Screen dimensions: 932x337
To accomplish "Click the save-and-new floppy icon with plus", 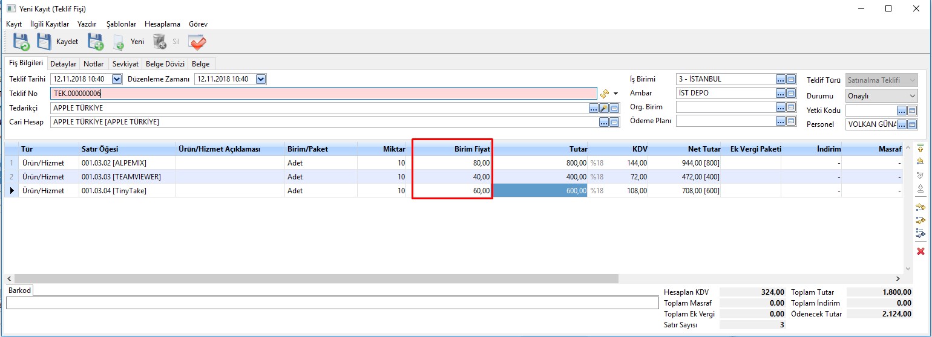I will coord(96,42).
